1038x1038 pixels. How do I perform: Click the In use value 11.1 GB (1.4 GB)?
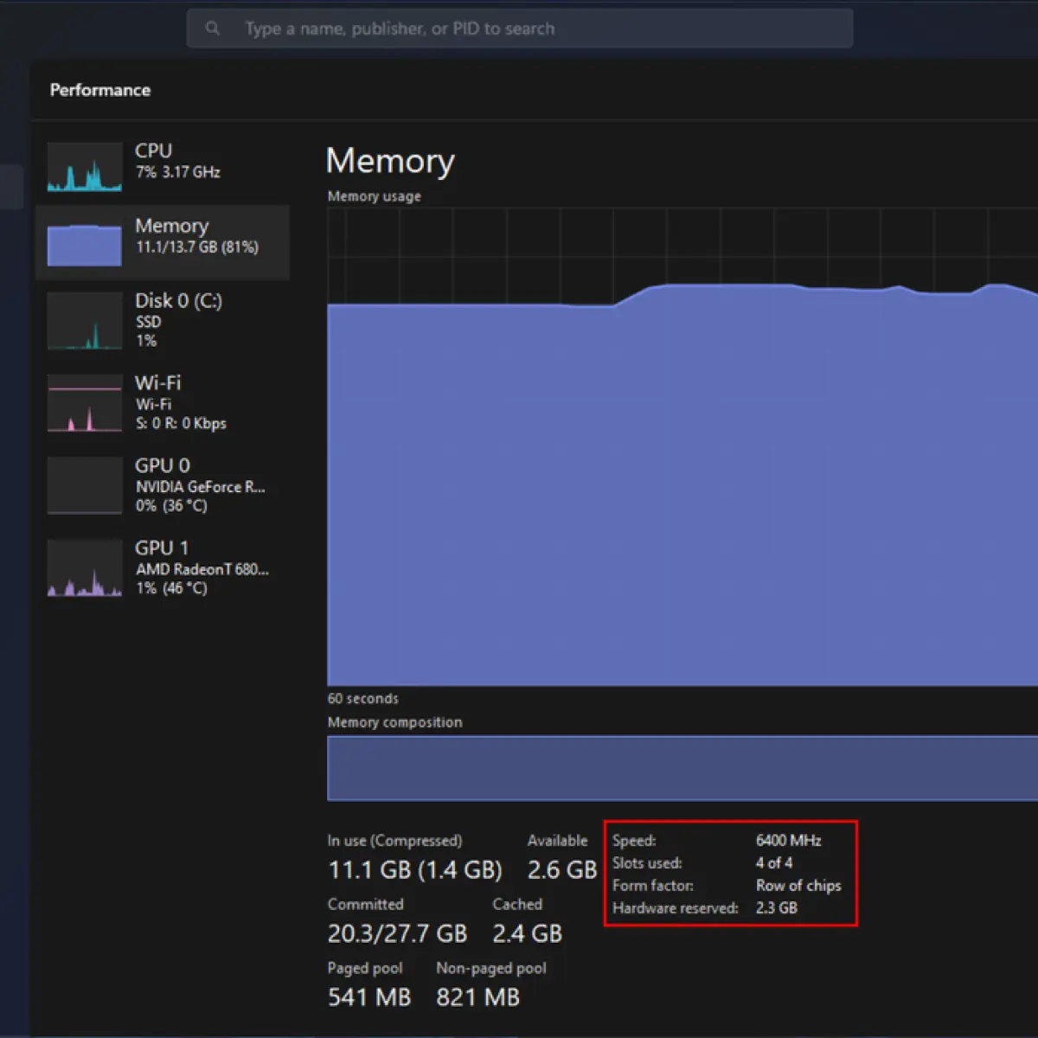[x=415, y=869]
